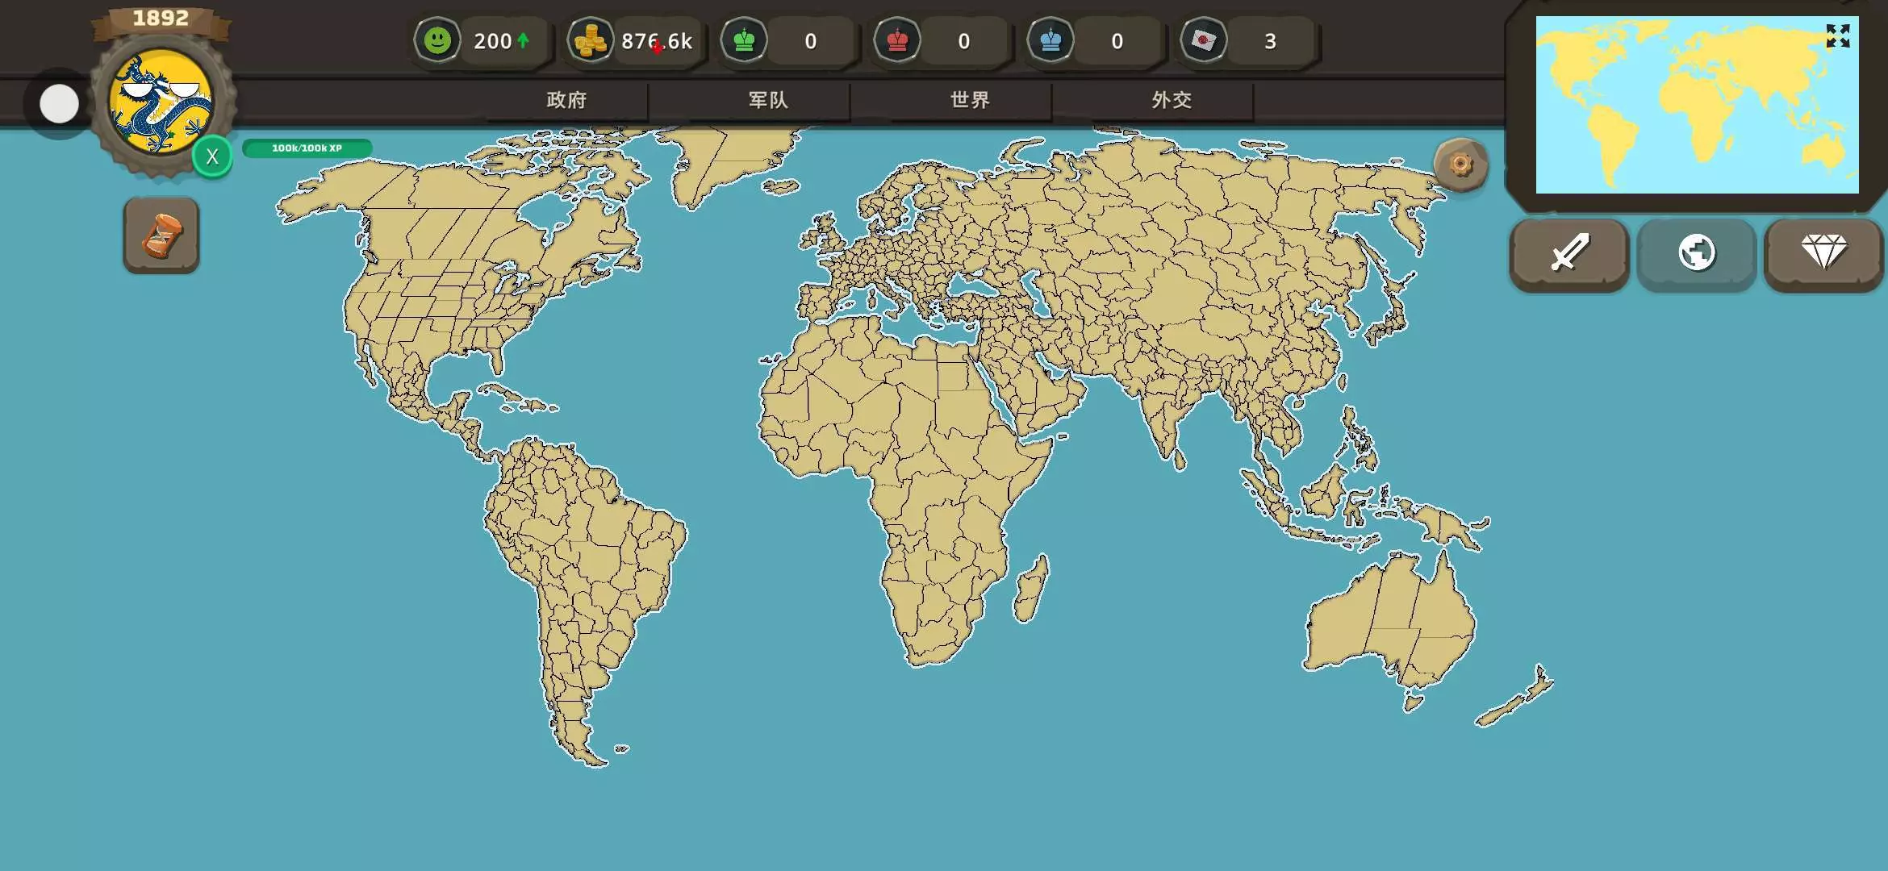Click the blue king counter icon

click(x=1051, y=40)
